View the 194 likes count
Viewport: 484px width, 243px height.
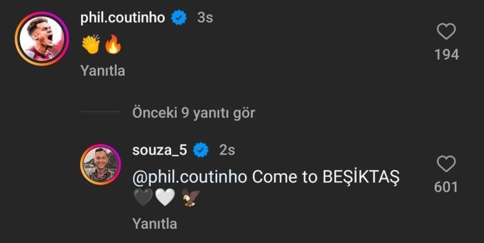446,54
